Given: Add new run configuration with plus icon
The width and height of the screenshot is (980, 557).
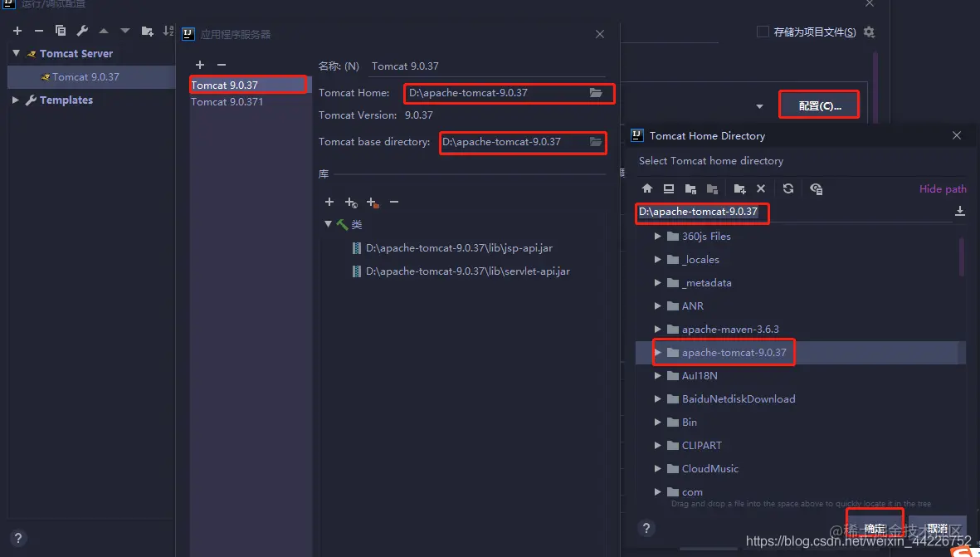Looking at the screenshot, I should pos(17,31).
